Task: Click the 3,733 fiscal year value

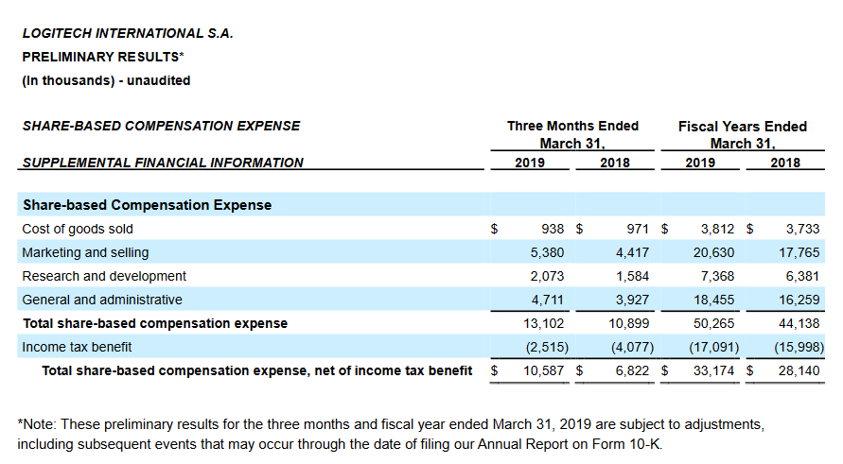Action: click(x=802, y=229)
